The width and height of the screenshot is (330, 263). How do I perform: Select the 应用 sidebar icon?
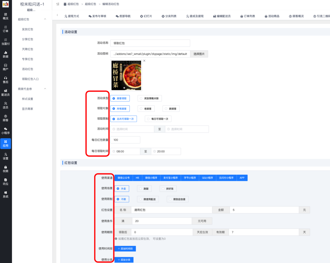6,143
